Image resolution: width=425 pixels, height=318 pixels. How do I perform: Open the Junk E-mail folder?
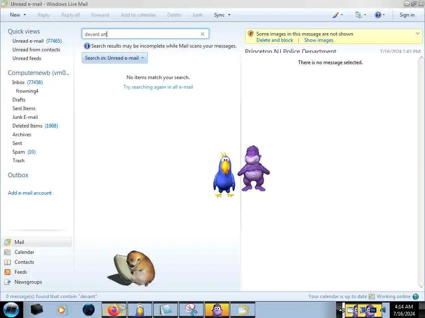25,117
